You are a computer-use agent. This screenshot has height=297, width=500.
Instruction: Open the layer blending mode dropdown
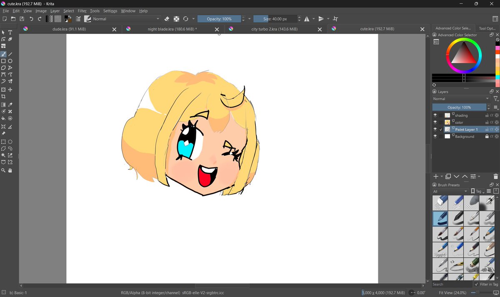click(461, 99)
